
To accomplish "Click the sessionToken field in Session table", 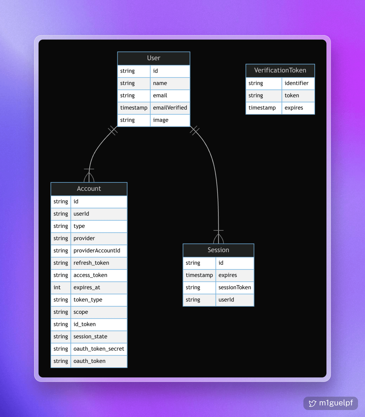I will [235, 288].
